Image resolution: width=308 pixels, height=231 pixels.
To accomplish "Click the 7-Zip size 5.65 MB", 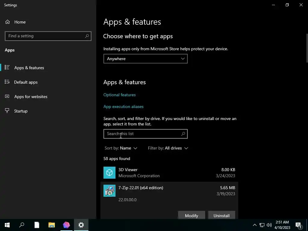I will [x=227, y=188].
